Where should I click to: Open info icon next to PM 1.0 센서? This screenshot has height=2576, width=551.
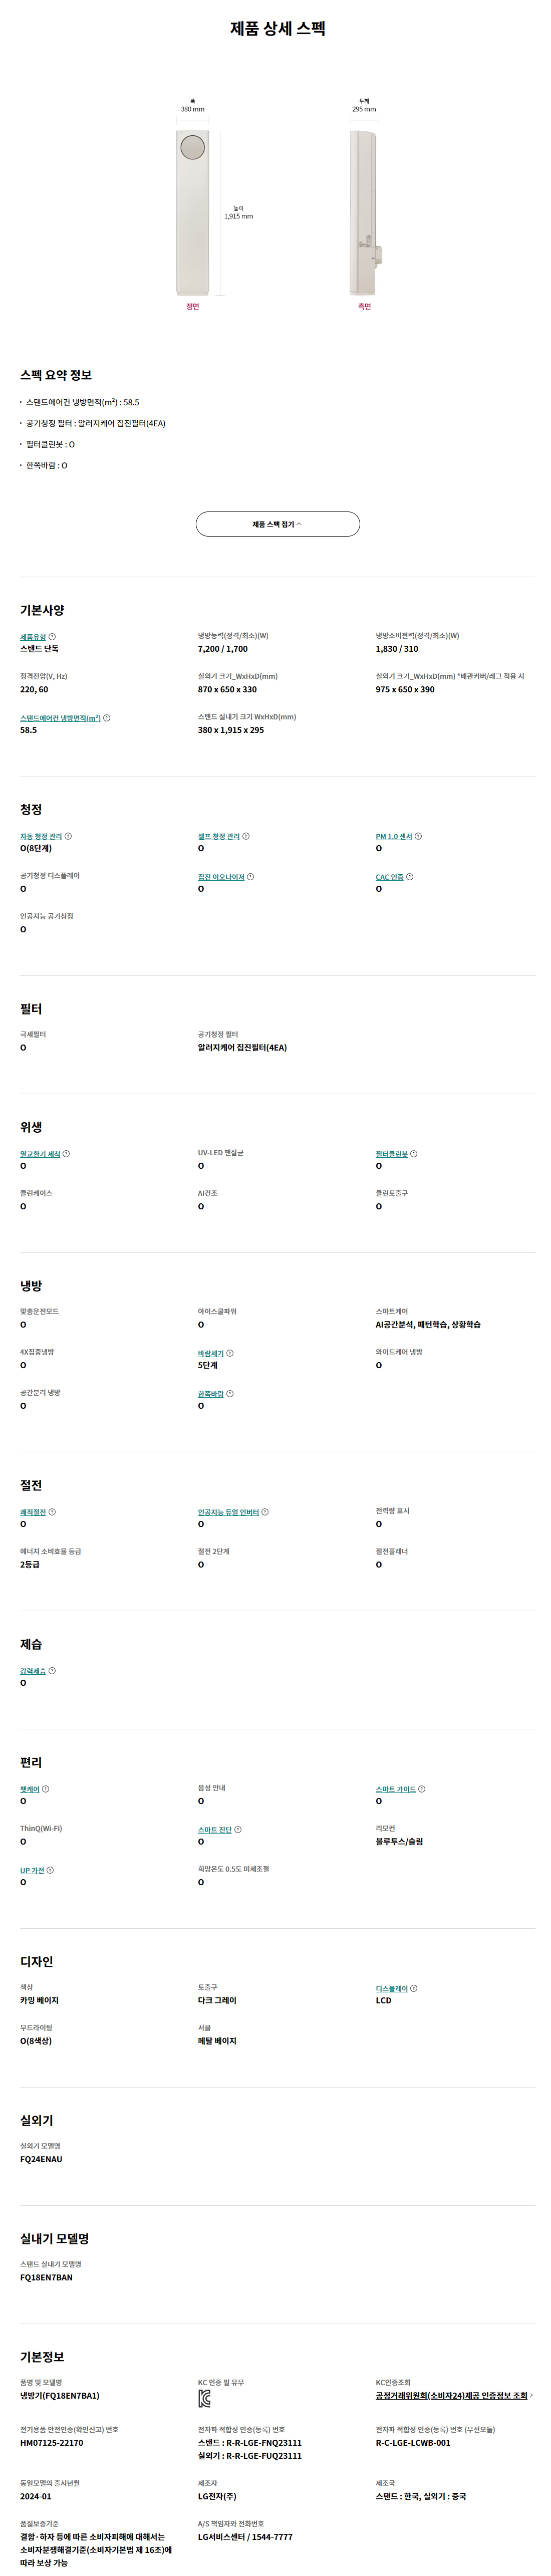(418, 836)
